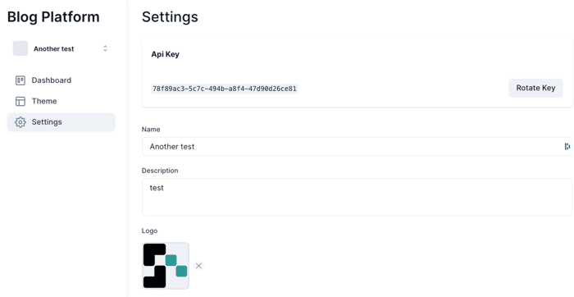Click the Description field label

click(x=160, y=171)
